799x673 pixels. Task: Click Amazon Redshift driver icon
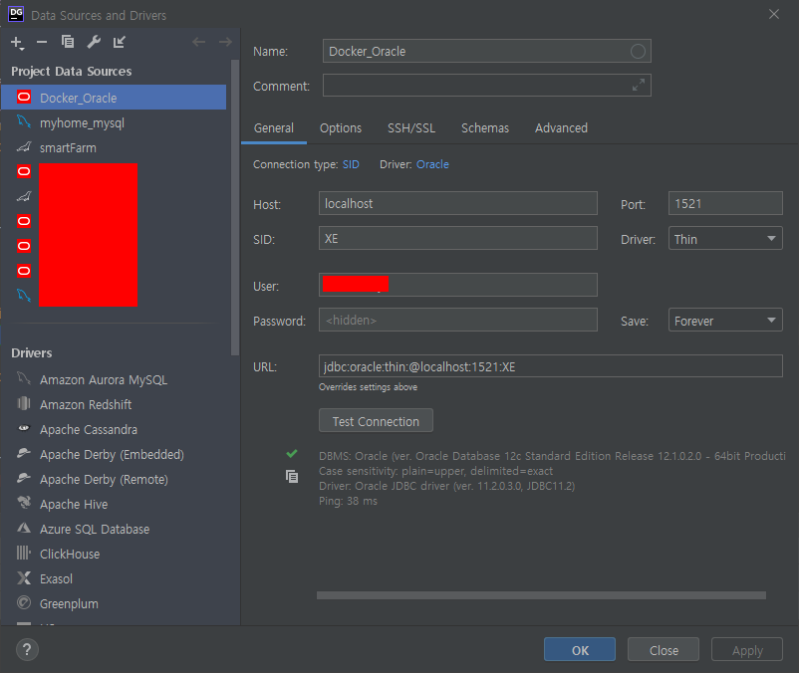[x=24, y=403]
